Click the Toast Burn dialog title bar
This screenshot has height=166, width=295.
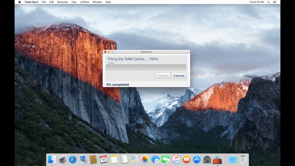pos(146,52)
